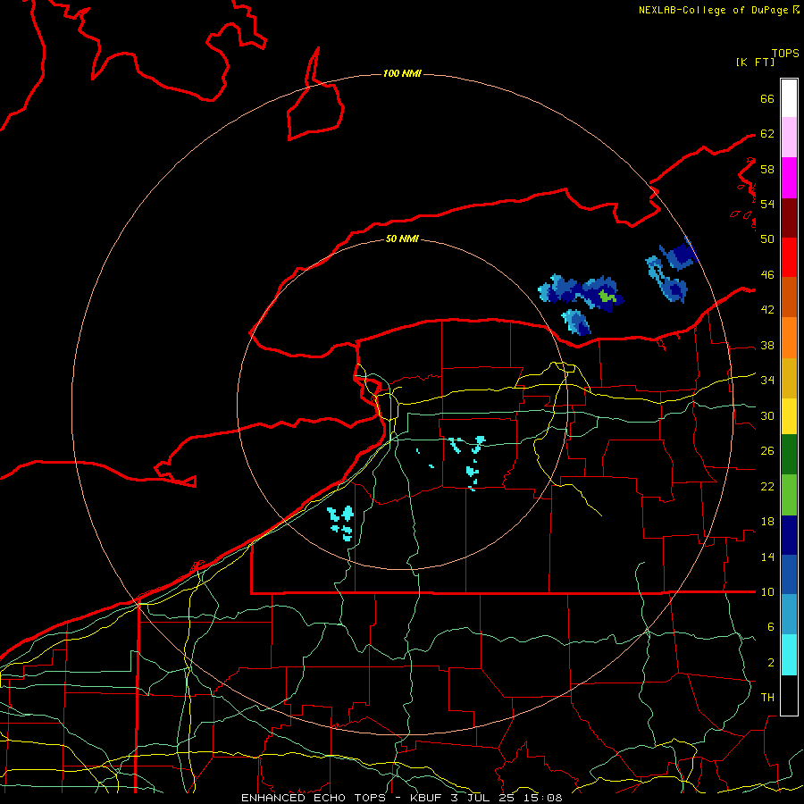The image size is (804, 804).
Task: Click the "38" legend value
Action: tap(767, 345)
